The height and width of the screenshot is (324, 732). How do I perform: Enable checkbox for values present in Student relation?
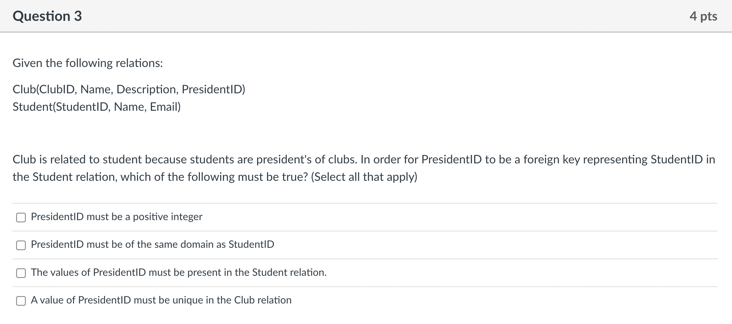tap(21, 273)
